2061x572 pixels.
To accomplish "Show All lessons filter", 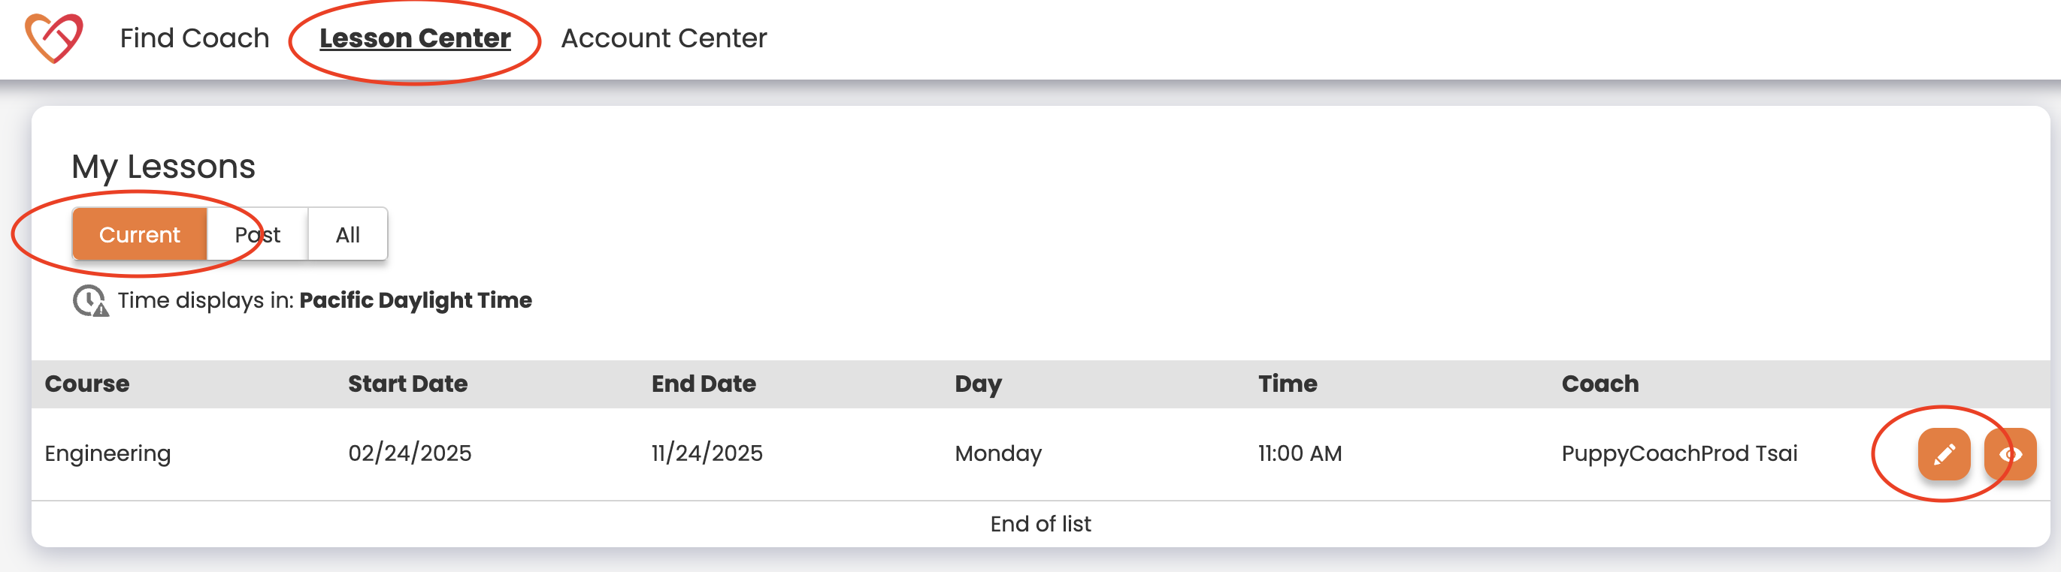I will click(x=347, y=234).
